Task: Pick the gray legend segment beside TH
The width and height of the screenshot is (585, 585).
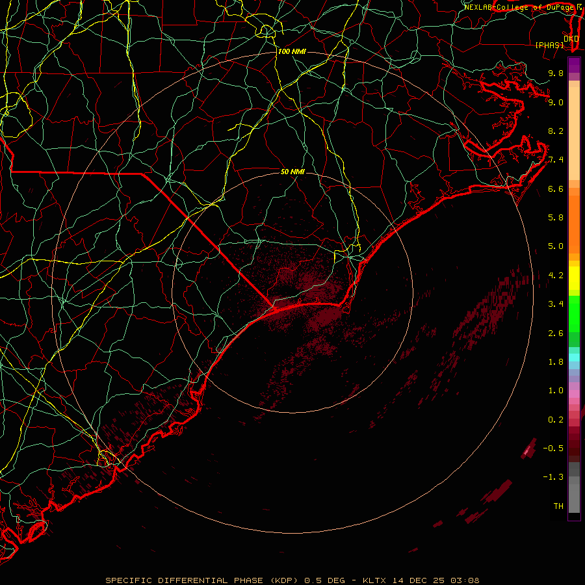Action: (574, 499)
